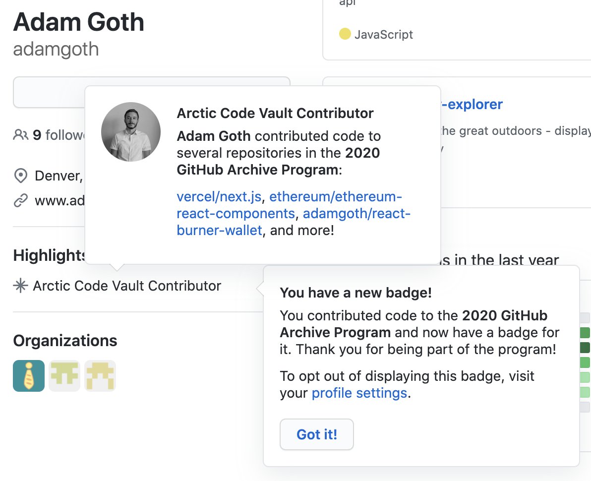This screenshot has width=591, height=481.
Task: Open the 9 followers link
Action: pos(59,134)
